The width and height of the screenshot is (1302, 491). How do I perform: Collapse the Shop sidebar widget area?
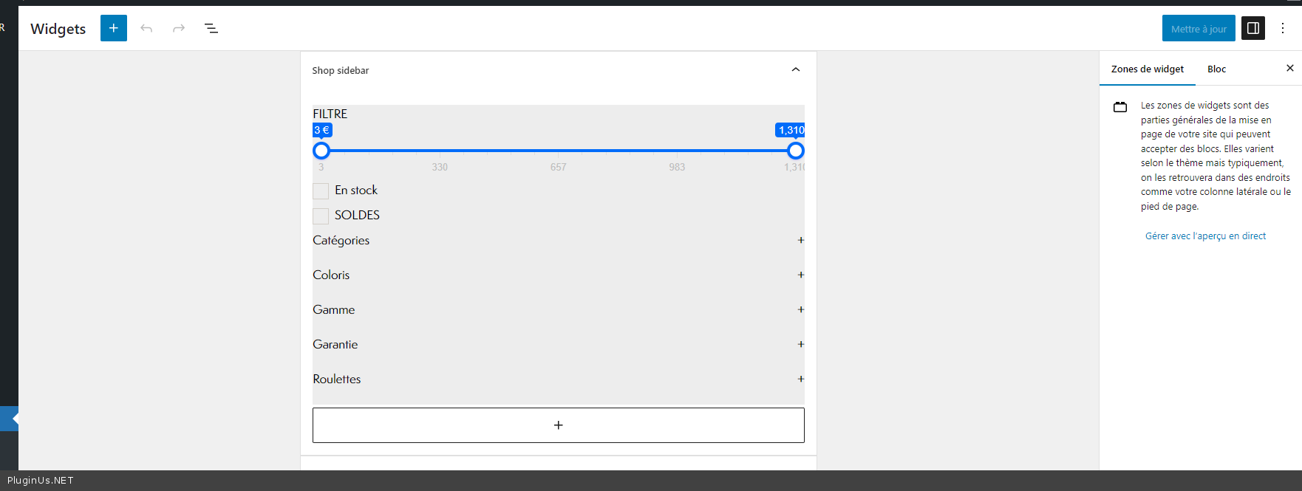click(x=796, y=69)
